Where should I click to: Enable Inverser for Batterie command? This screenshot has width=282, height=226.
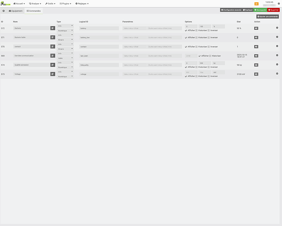pos(208,30)
